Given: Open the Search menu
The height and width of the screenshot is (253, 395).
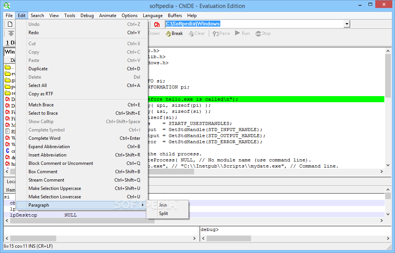Looking at the screenshot, I should click(37, 16).
